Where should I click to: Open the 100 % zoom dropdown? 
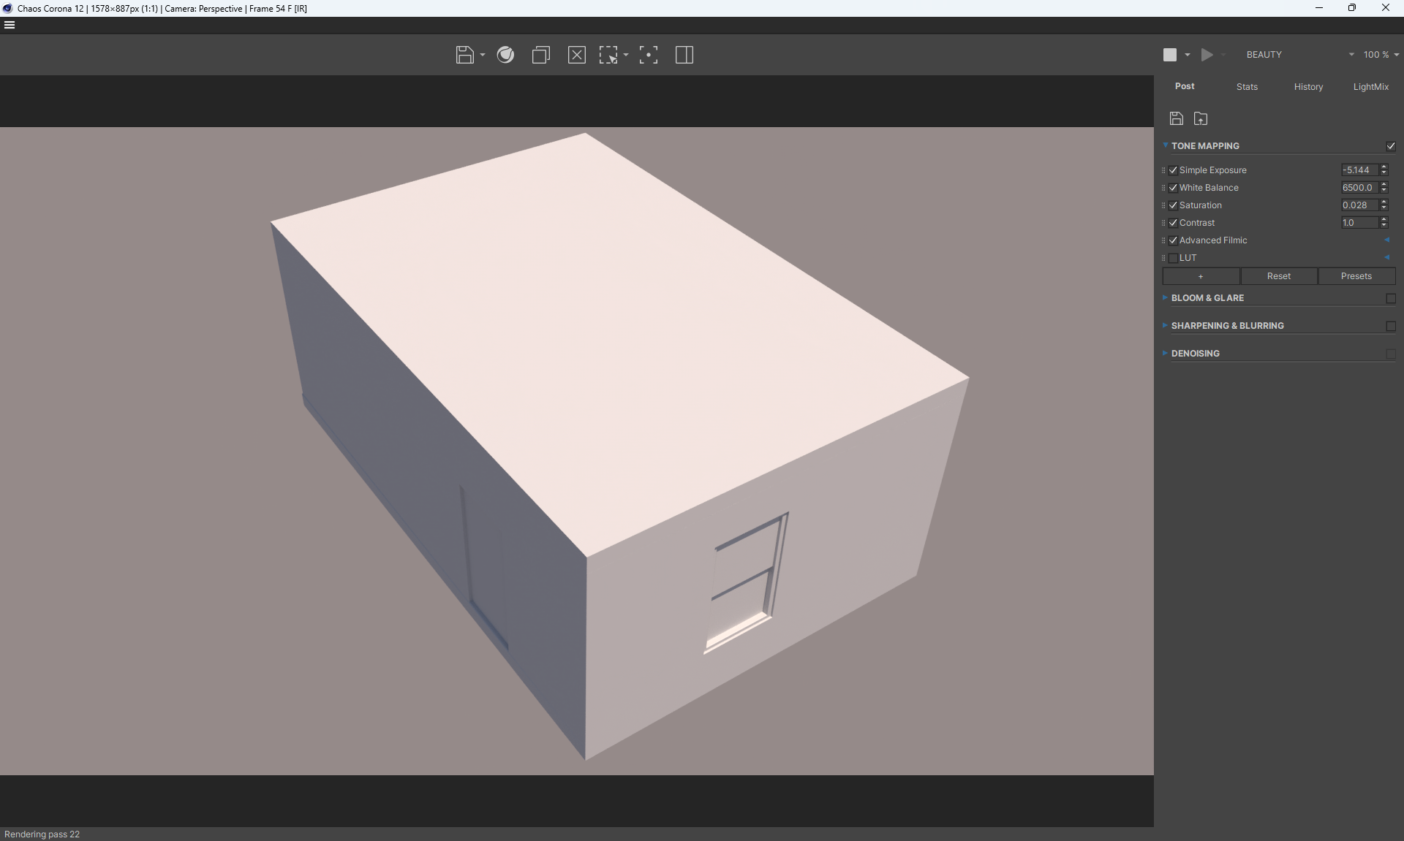[1381, 55]
